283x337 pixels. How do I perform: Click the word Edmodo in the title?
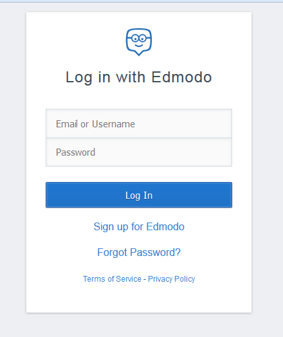pyautogui.click(x=182, y=77)
